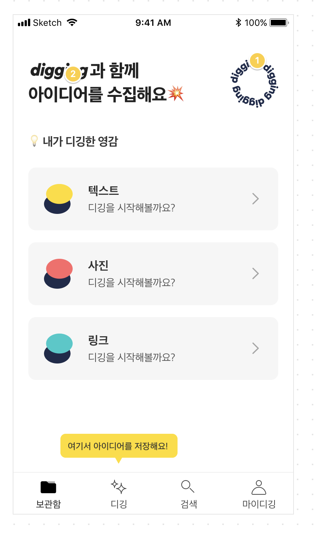Expand the 사진 card chevron arrow
Image resolution: width=323 pixels, height=534 pixels.
[x=255, y=273]
